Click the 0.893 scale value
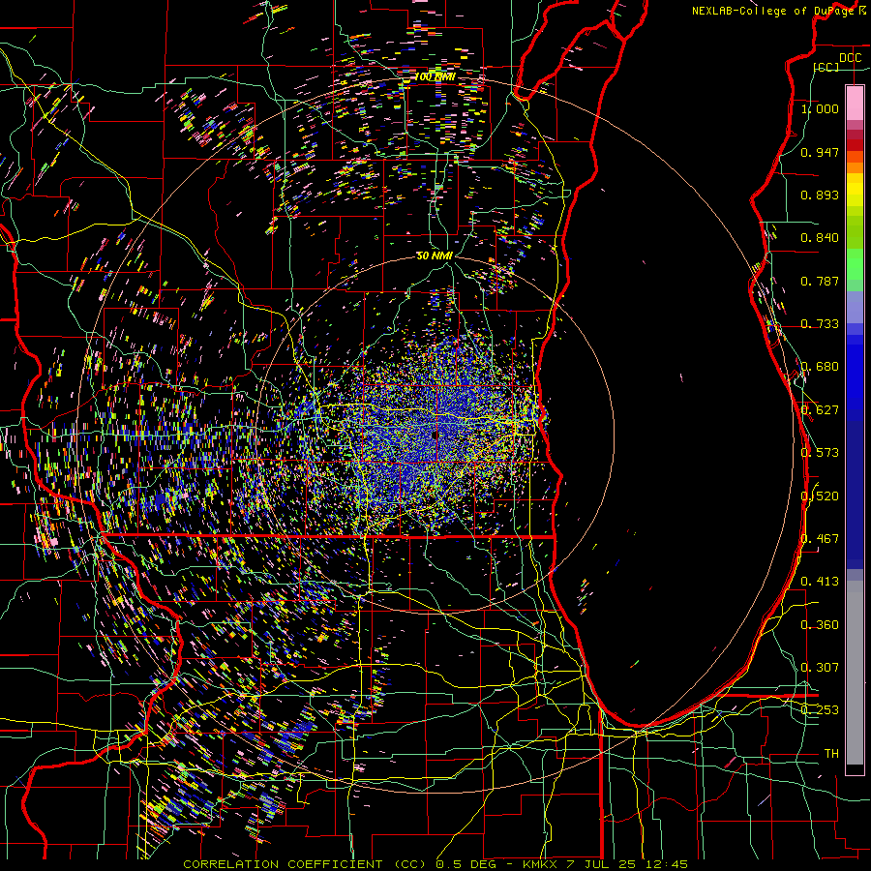The width and height of the screenshot is (871, 871). tap(820, 195)
